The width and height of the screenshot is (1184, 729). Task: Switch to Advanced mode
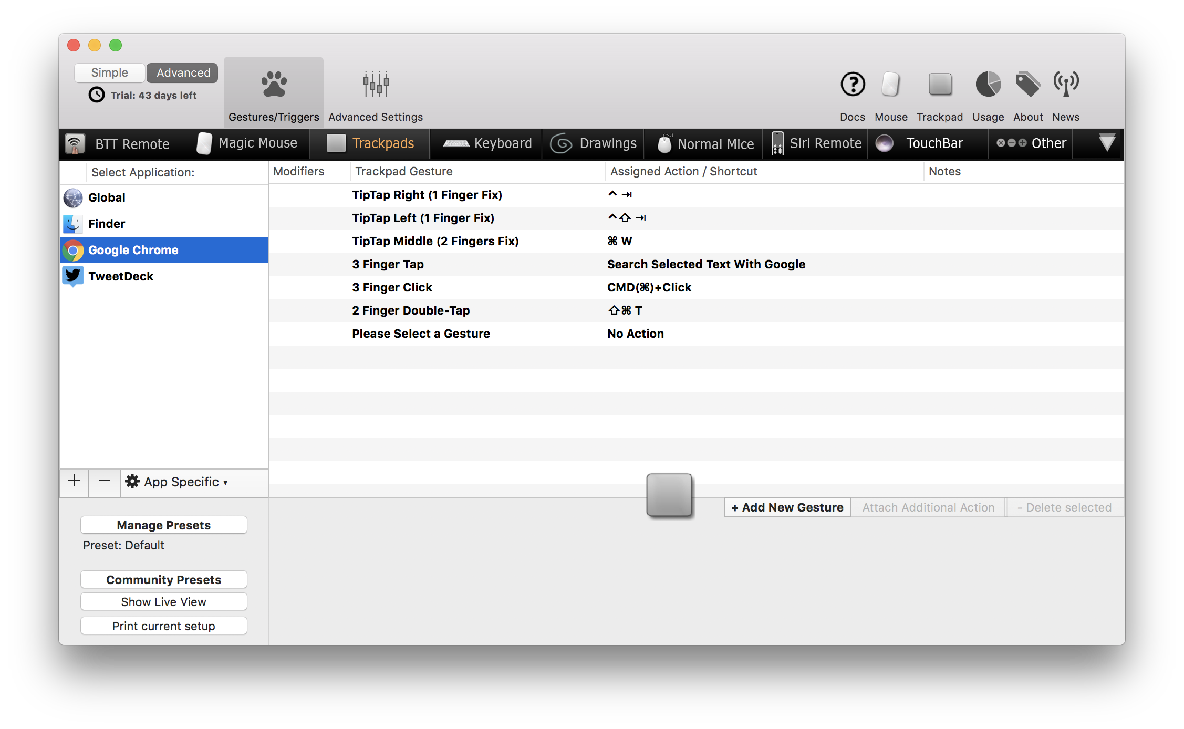pyautogui.click(x=183, y=72)
